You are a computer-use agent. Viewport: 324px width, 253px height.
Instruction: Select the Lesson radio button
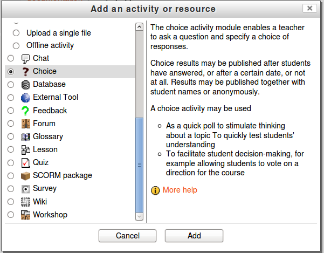pos(10,149)
